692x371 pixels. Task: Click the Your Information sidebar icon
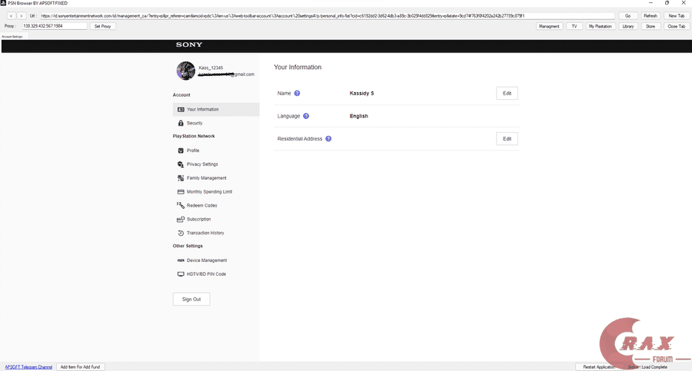[181, 109]
